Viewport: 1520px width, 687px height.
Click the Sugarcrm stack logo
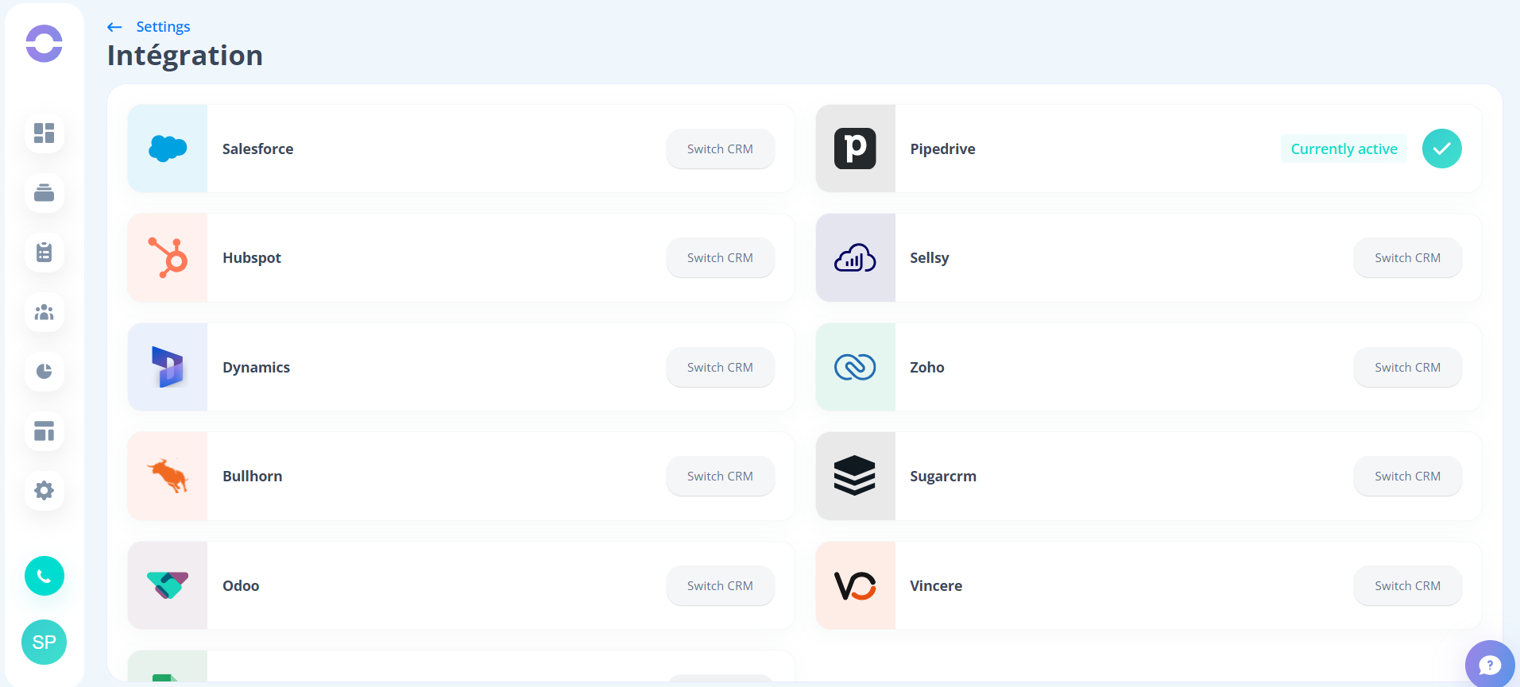[855, 476]
